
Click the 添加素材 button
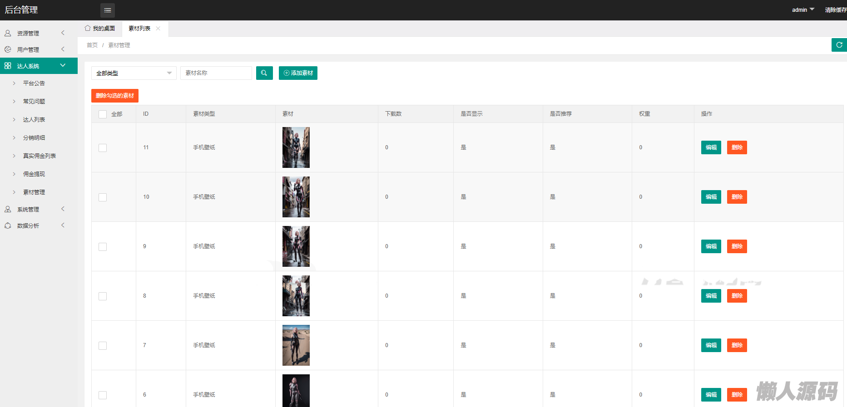(x=298, y=73)
